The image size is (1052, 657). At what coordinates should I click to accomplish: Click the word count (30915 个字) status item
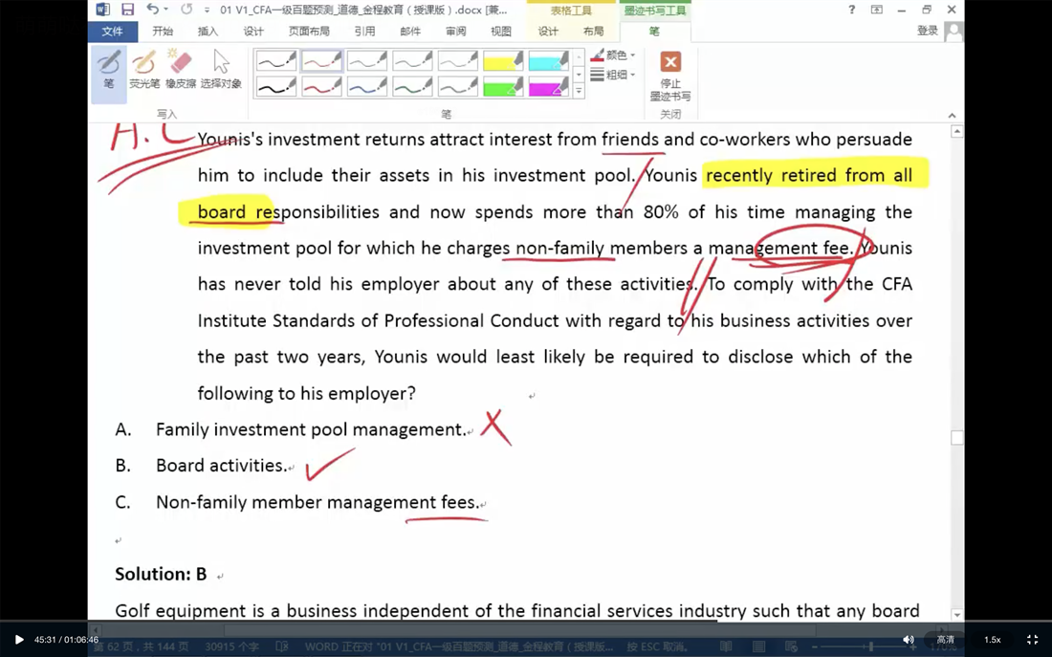pos(231,646)
